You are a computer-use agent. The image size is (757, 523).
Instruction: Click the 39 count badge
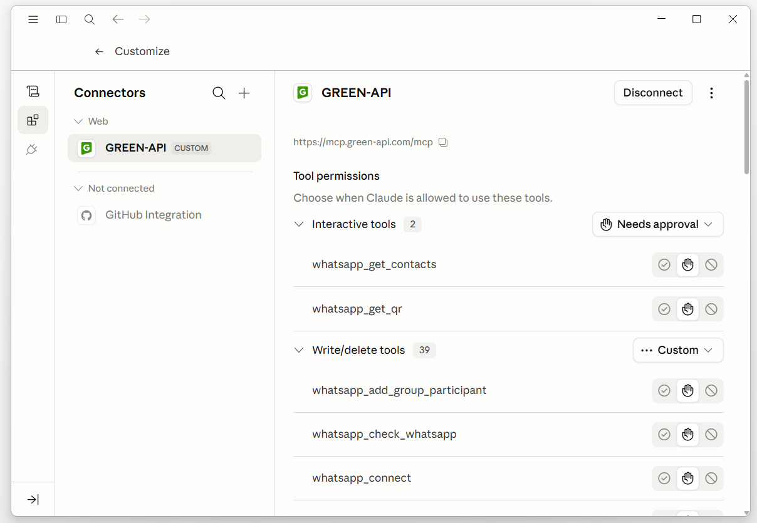[424, 350]
